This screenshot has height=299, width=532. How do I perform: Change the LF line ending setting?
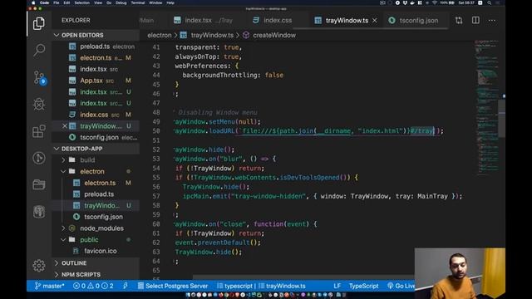click(337, 286)
